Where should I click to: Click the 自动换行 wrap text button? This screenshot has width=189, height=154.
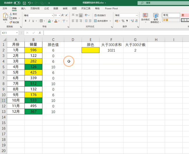pos(100,15)
